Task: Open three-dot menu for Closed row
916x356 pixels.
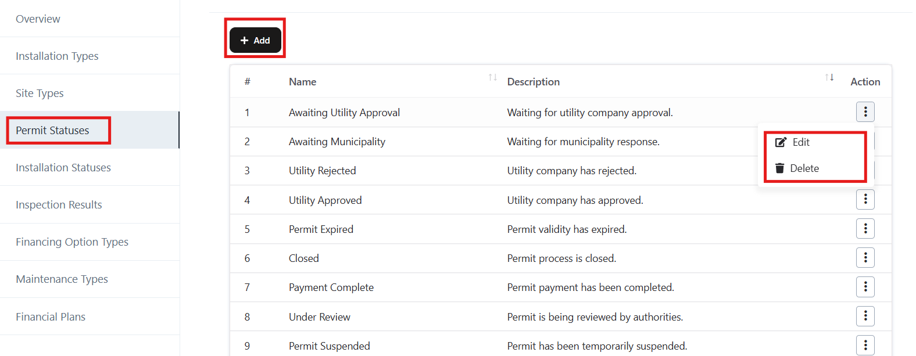Action: pyautogui.click(x=865, y=258)
